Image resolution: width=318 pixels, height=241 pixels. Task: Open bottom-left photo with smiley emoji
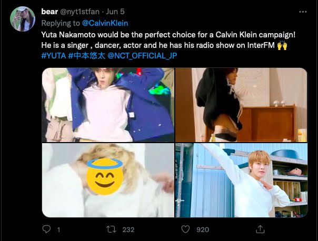click(x=108, y=180)
